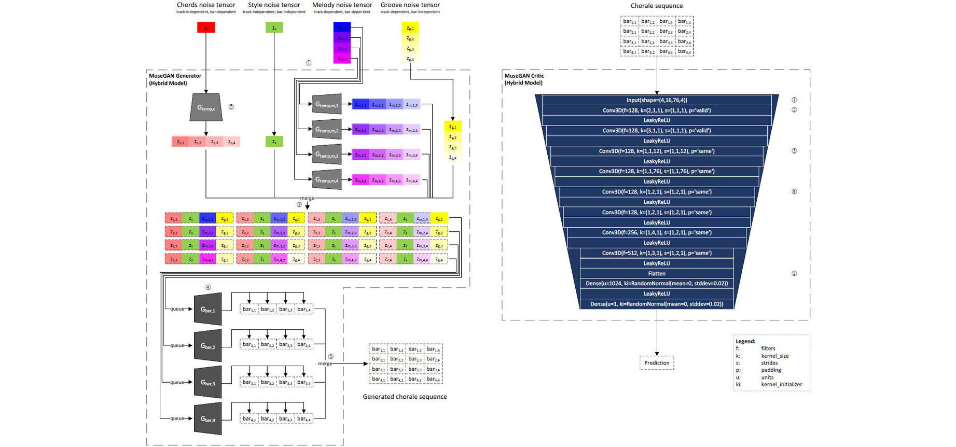Viewport: 956px width, 447px height.
Task: Click the Generated chorale sequence caption
Action: click(x=405, y=397)
